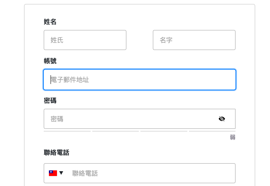This screenshot has height=186, width=270.
Task: Click the fourth password strength bar segment
Action: [212, 131]
